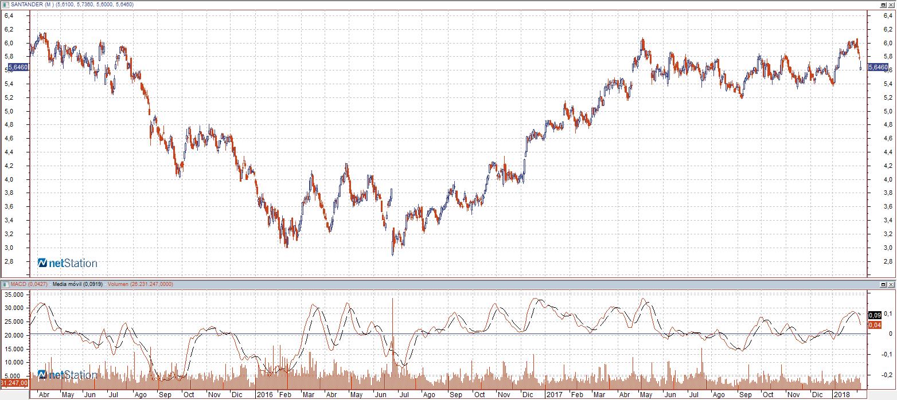897x400 pixels.
Task: Close the SANTANDER price chart panel
Action: 891,4
